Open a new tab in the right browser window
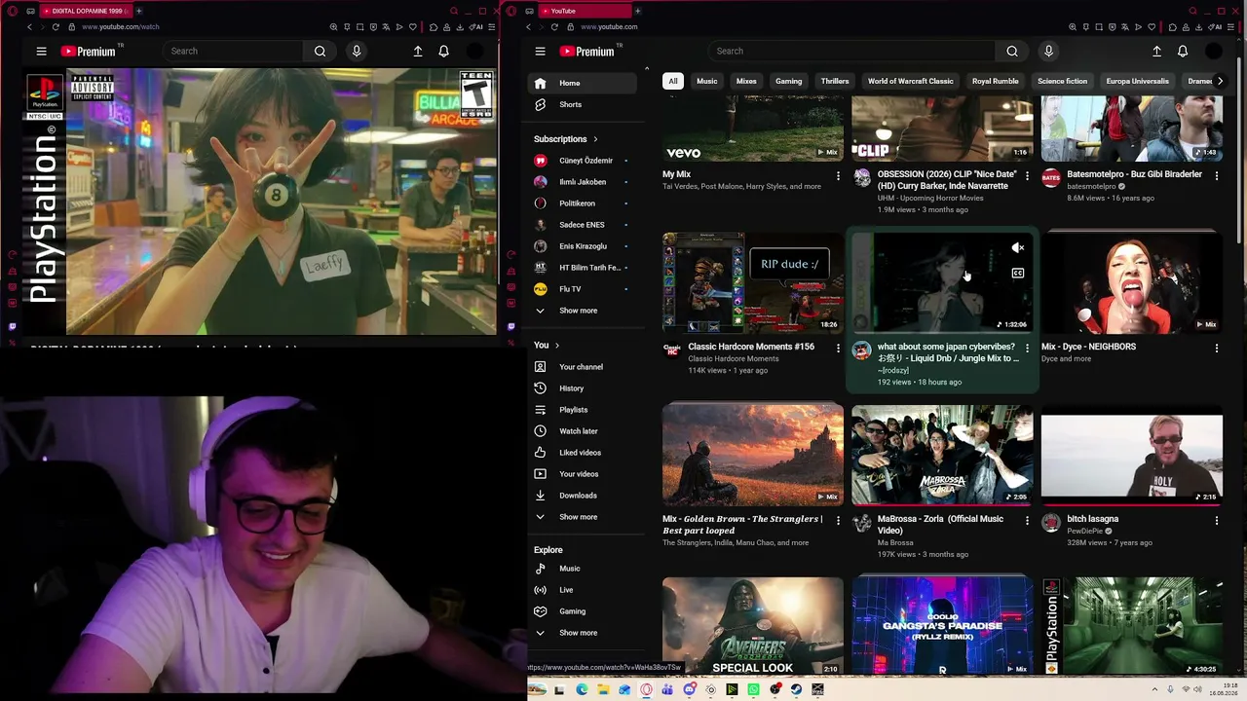This screenshot has height=701, width=1247. point(637,11)
